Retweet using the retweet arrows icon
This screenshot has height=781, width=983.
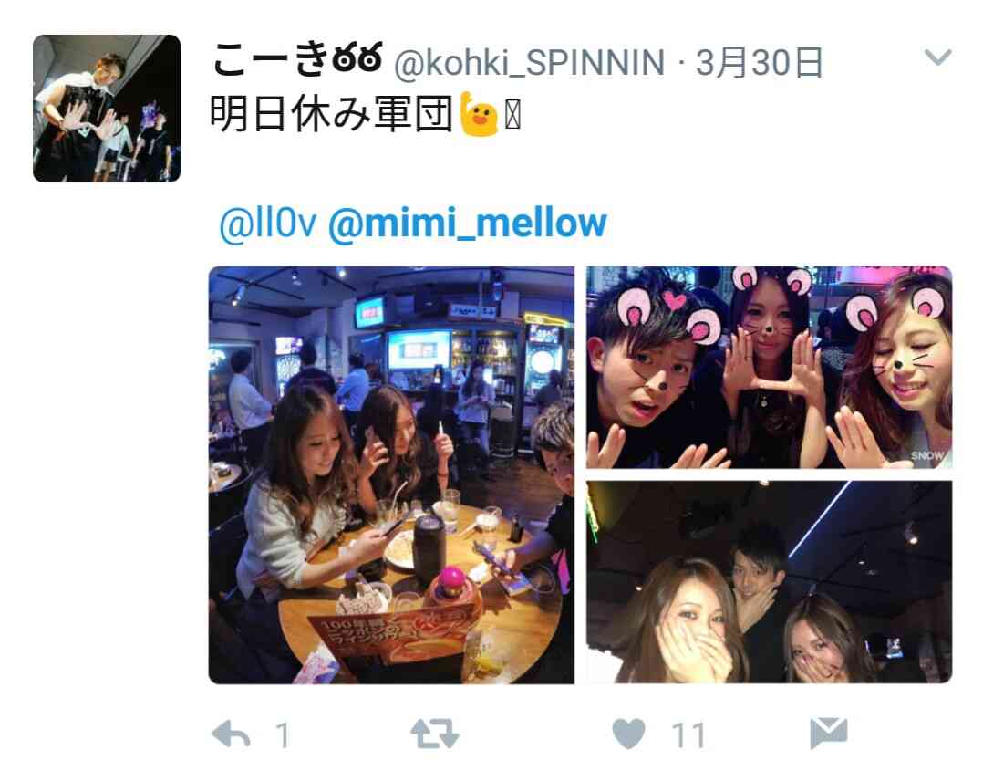pos(434,734)
